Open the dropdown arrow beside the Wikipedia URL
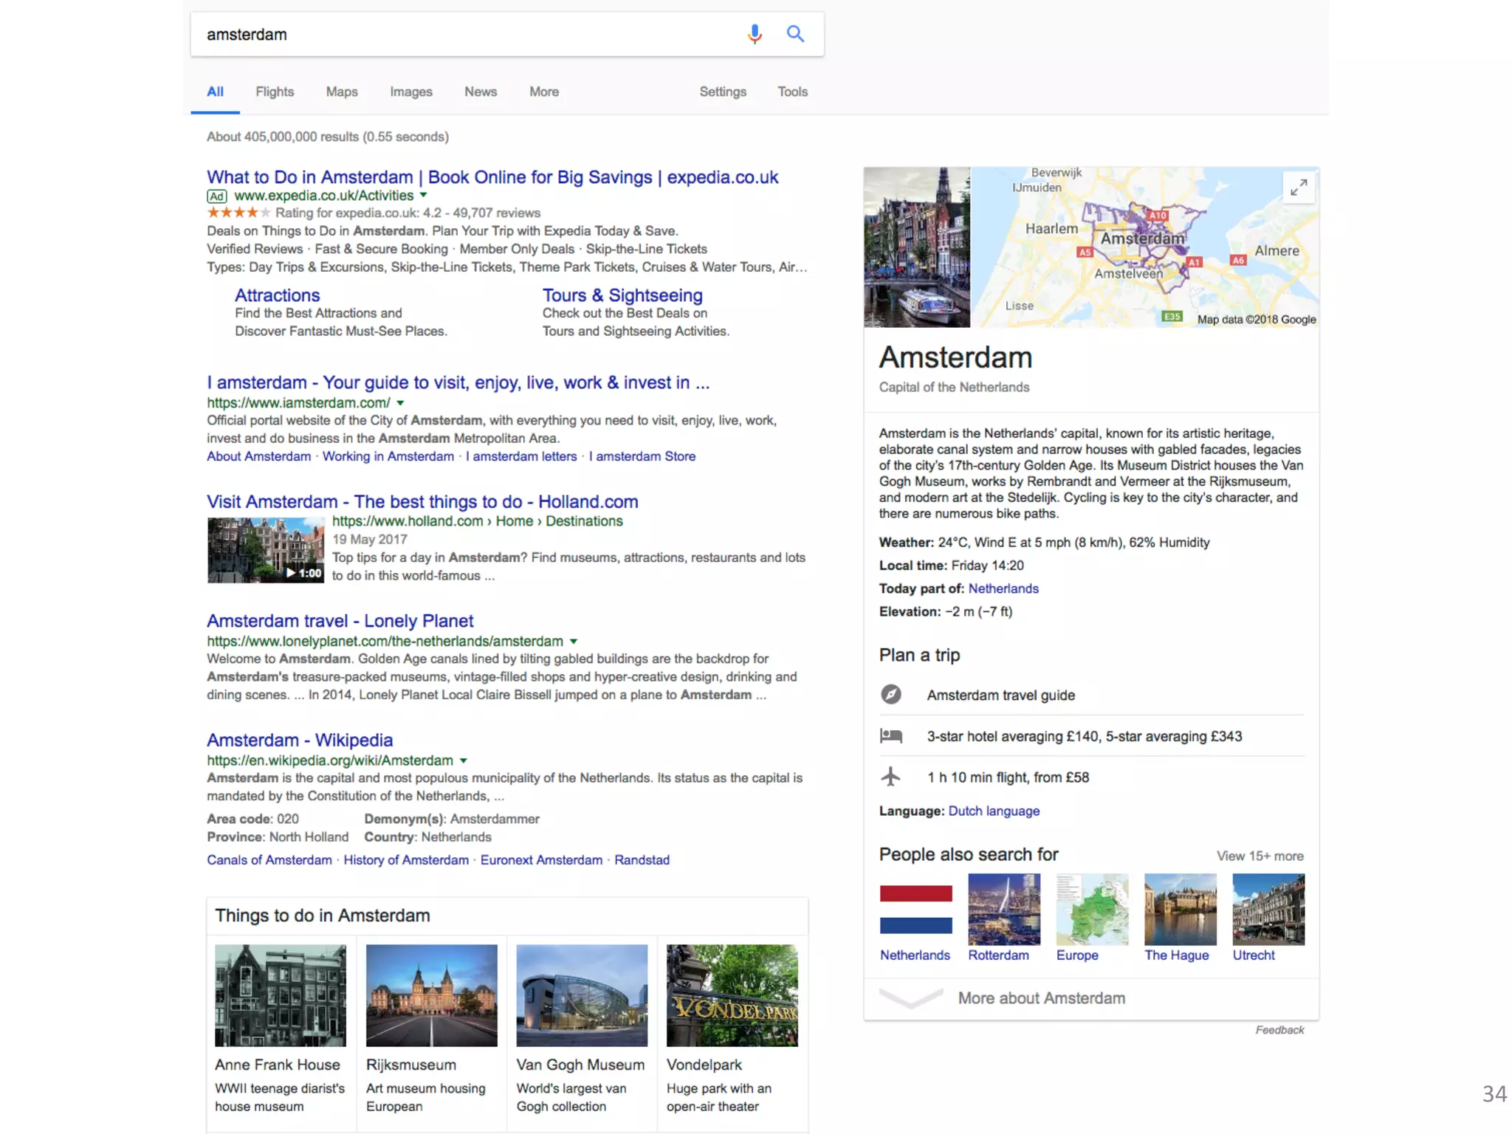The height and width of the screenshot is (1134, 1512). click(x=464, y=760)
